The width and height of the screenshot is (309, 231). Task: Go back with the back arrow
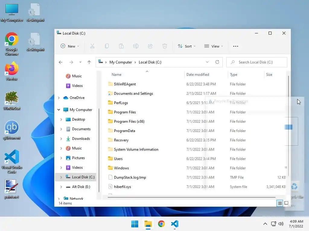[60, 62]
